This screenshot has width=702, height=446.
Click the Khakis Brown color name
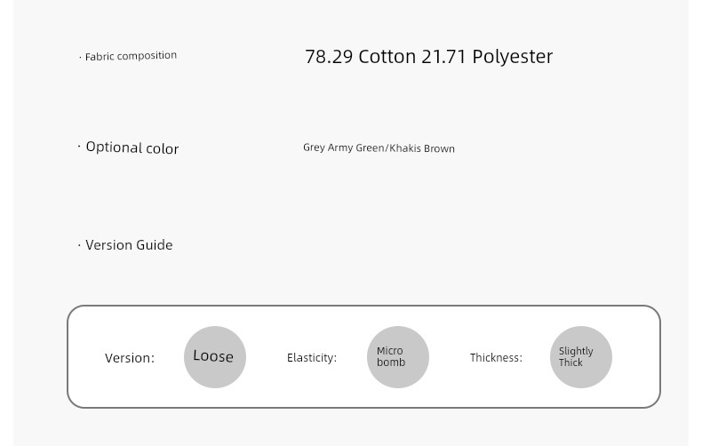pos(422,148)
